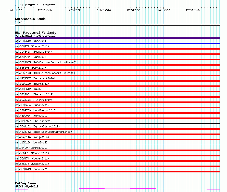Select ruler position 120517530
227x192 pixels.
tap(74, 10)
